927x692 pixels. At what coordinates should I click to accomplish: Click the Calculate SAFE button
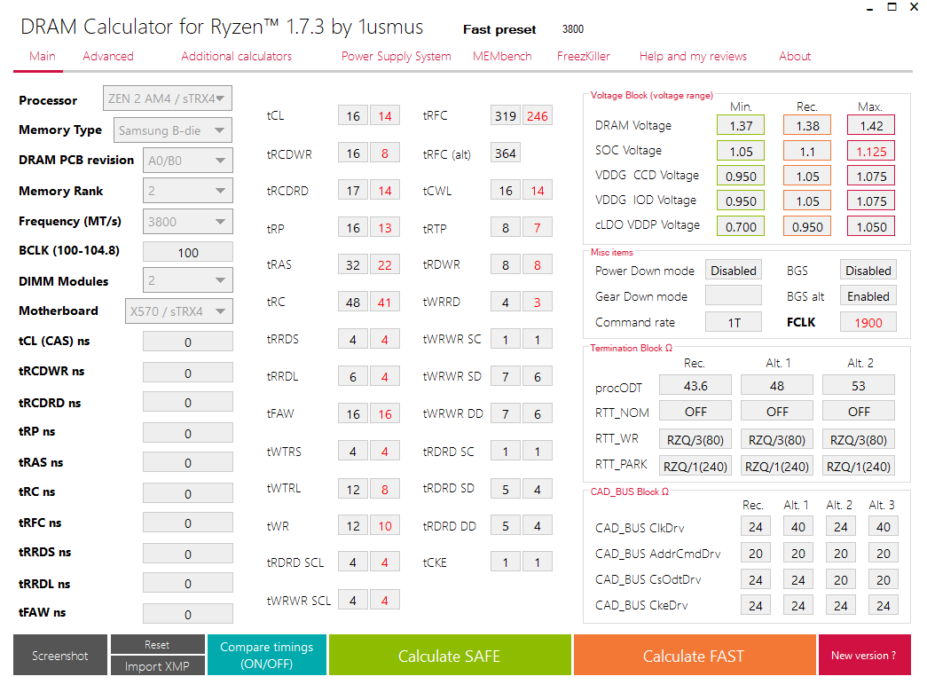(450, 655)
